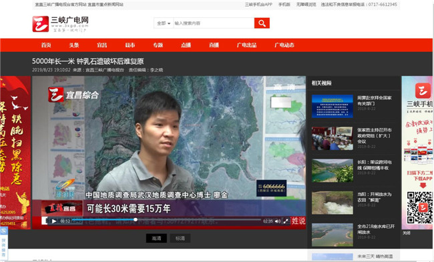Click the 三峡手机 app icon in right banner
The image size is (434, 262).
pyautogui.click(x=423, y=91)
